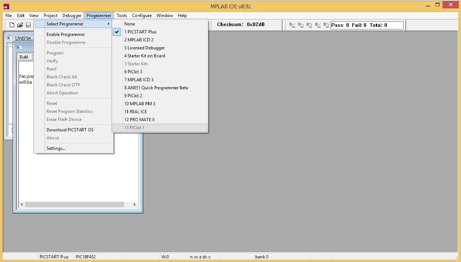The height and width of the screenshot is (262, 461).
Task: Select 7 MPLAB ICD 3 programmer
Action: click(x=160, y=80)
